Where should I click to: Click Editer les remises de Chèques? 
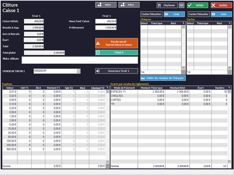pos(163,78)
